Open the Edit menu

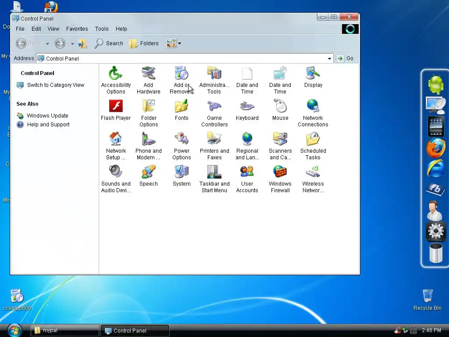point(36,29)
